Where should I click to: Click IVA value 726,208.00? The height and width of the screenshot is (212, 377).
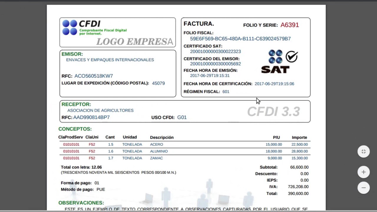298,187
